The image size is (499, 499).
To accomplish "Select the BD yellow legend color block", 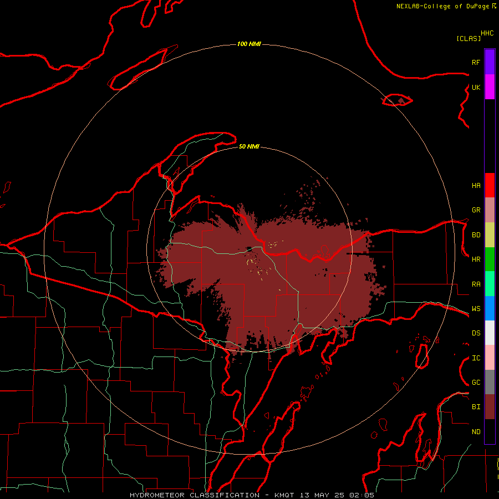I will click(490, 235).
